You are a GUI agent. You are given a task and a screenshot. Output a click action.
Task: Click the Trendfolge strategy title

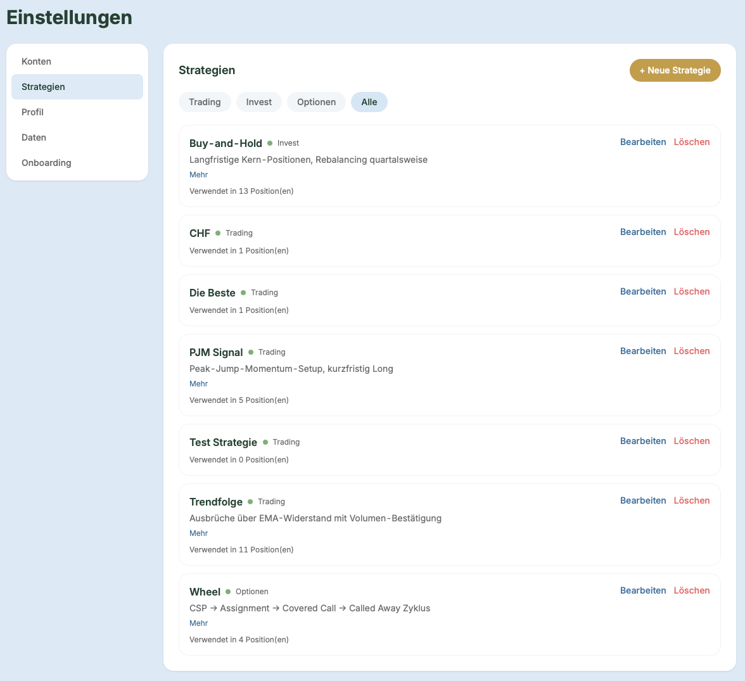pos(215,502)
